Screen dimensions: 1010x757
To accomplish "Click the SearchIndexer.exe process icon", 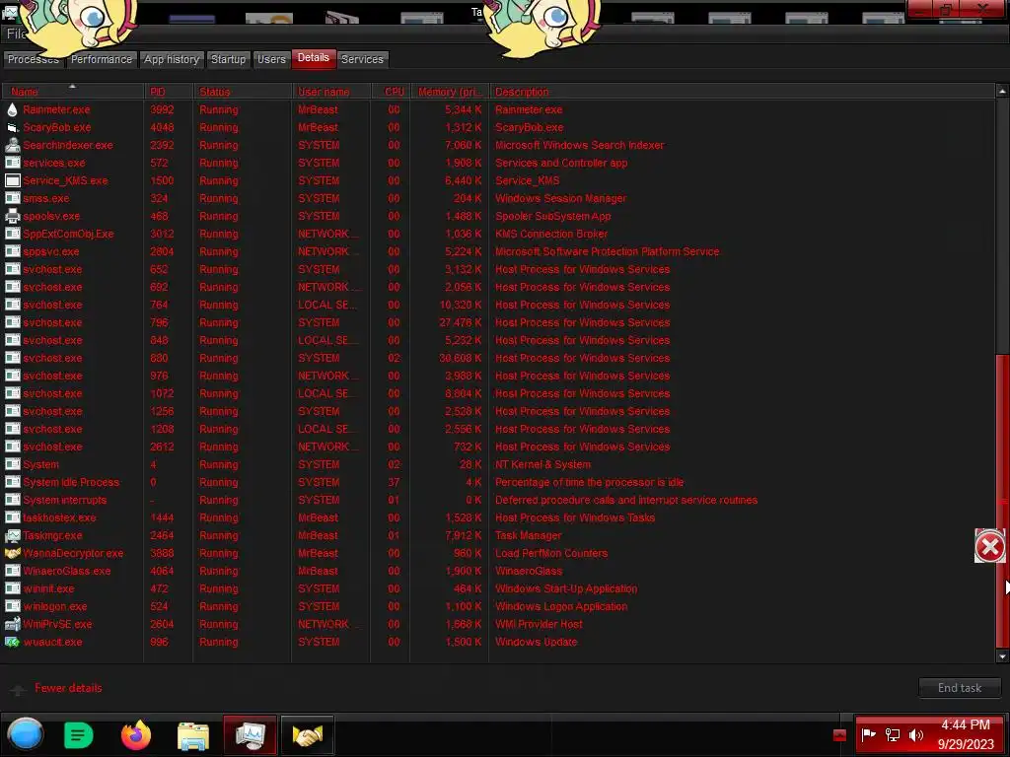I will pos(12,145).
